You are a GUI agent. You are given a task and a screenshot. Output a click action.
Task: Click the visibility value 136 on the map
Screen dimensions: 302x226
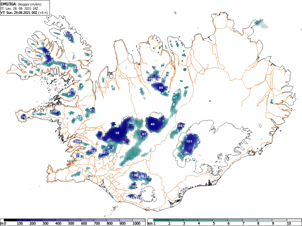[x=134, y=175]
